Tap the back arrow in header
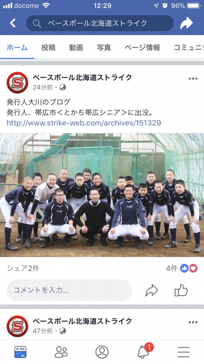 pos(13,23)
